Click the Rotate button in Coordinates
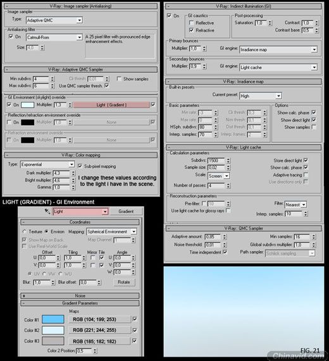The height and width of the screenshot is (361, 329). [x=124, y=282]
